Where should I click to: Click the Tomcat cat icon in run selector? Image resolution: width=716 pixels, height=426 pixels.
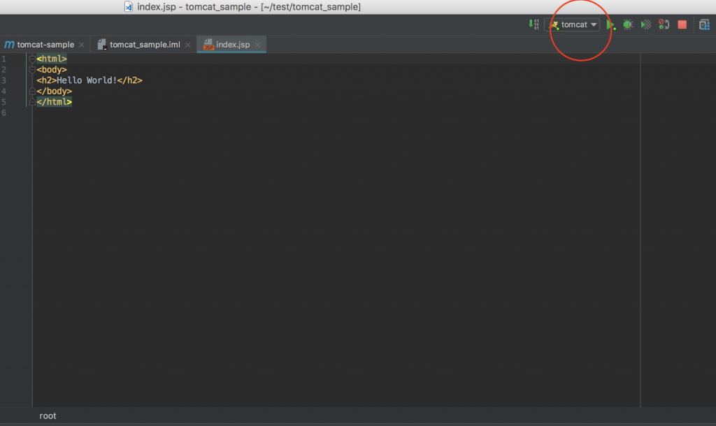[x=554, y=24]
